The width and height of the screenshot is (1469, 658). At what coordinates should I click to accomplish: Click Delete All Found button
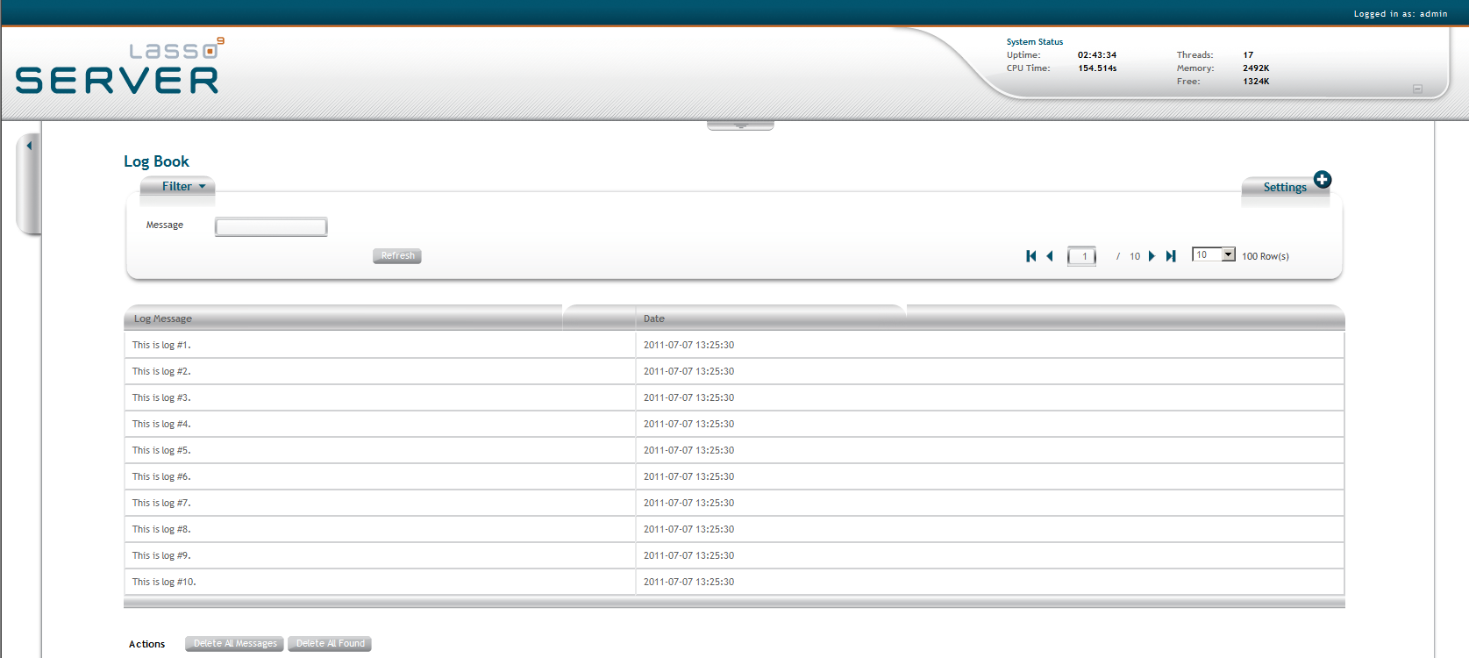tap(330, 644)
